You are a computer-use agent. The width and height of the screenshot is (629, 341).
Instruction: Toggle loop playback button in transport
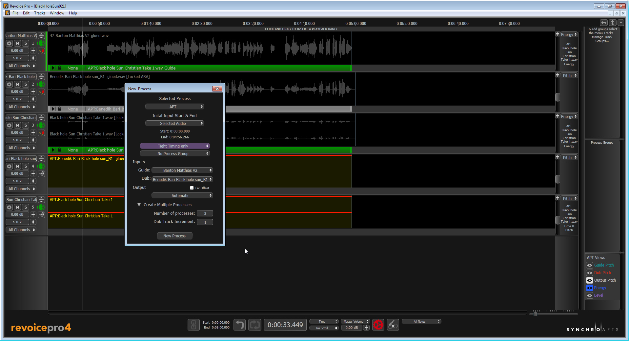pos(255,325)
